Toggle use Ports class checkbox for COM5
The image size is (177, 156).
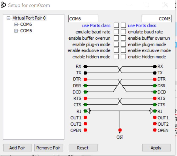pyautogui.click(x=123, y=26)
